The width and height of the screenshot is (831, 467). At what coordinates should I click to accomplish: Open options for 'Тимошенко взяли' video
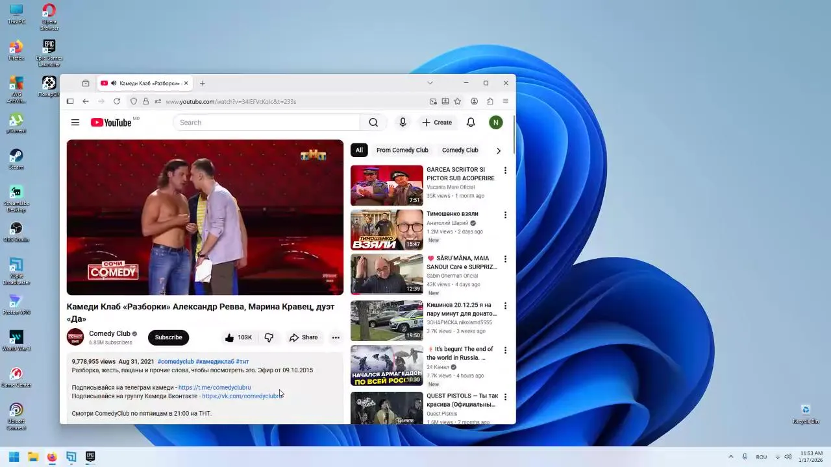[505, 215]
